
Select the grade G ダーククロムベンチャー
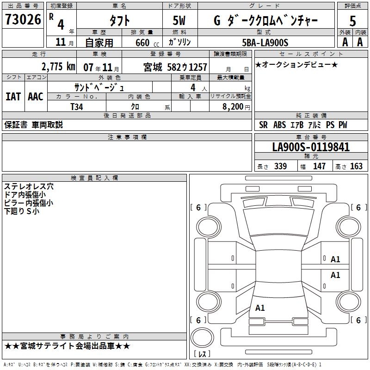pyautogui.click(x=265, y=21)
